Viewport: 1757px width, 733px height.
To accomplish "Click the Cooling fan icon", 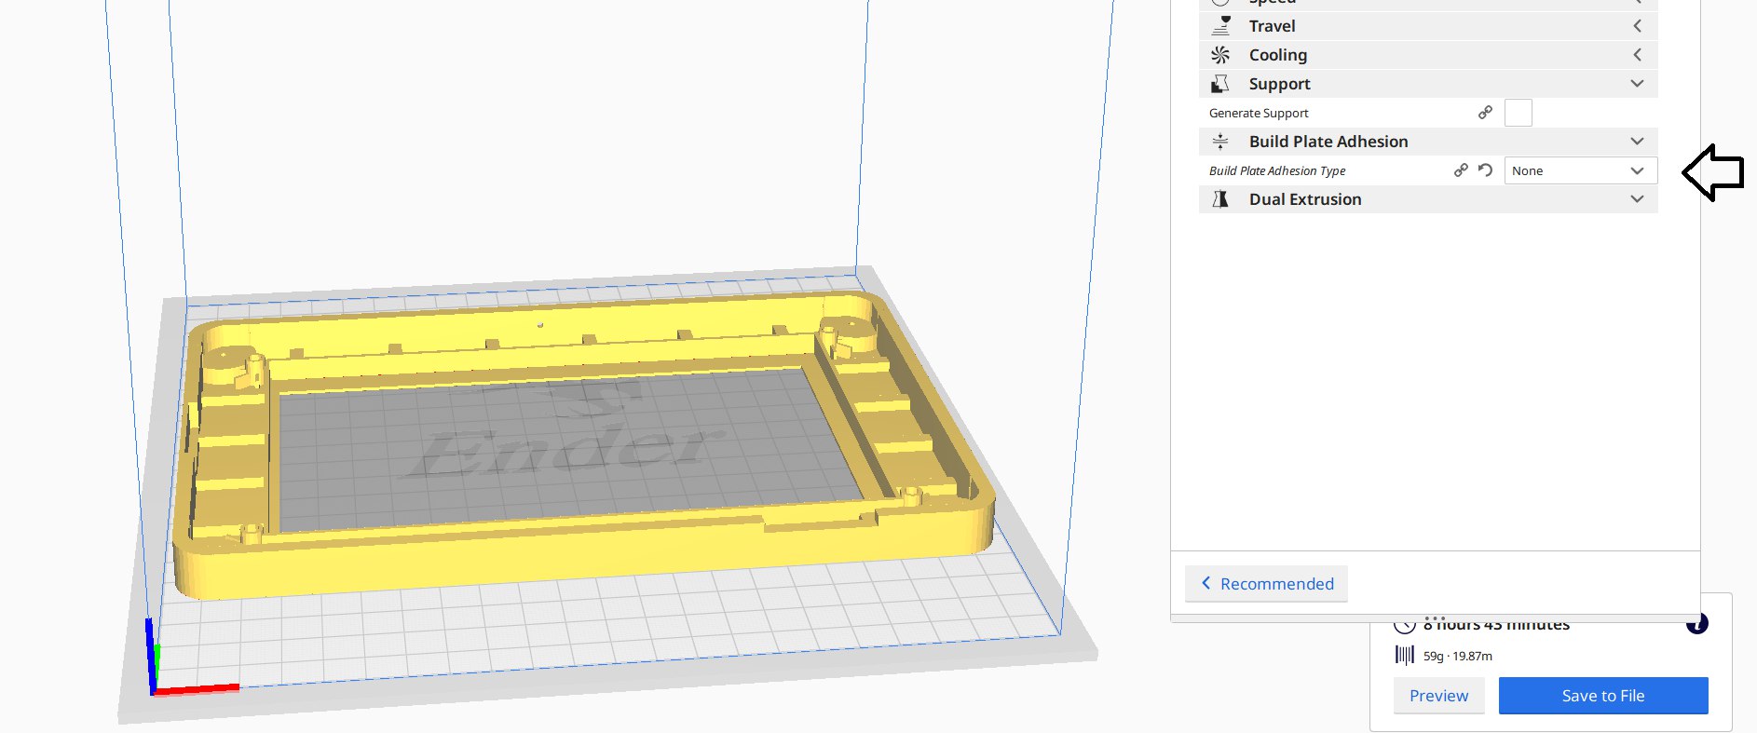I will pyautogui.click(x=1220, y=55).
